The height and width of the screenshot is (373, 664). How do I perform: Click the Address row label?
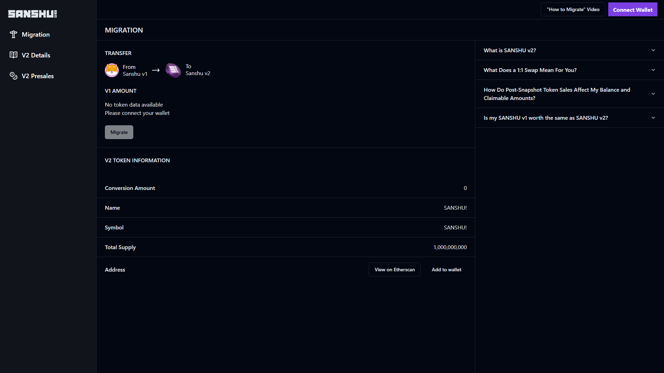pos(115,270)
